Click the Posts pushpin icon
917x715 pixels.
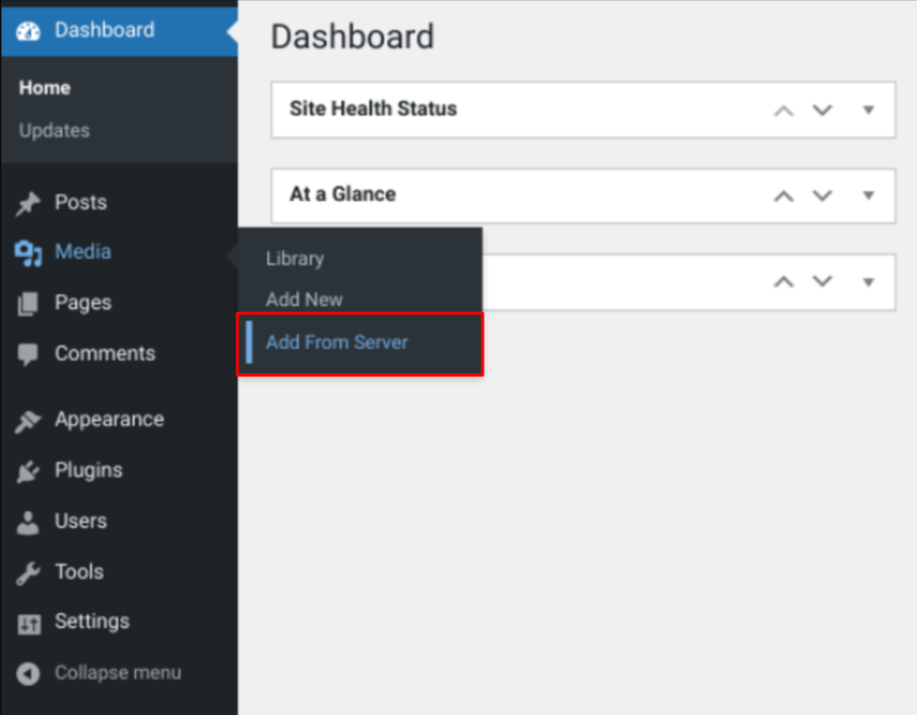[29, 203]
